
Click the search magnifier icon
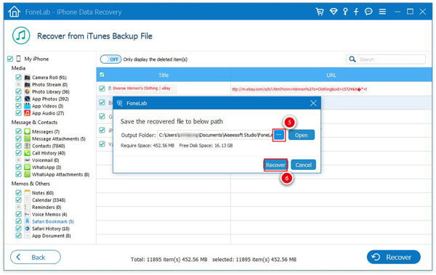click(x=352, y=59)
